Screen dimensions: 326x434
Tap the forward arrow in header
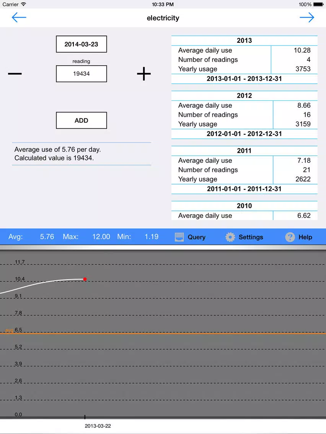pos(307,18)
